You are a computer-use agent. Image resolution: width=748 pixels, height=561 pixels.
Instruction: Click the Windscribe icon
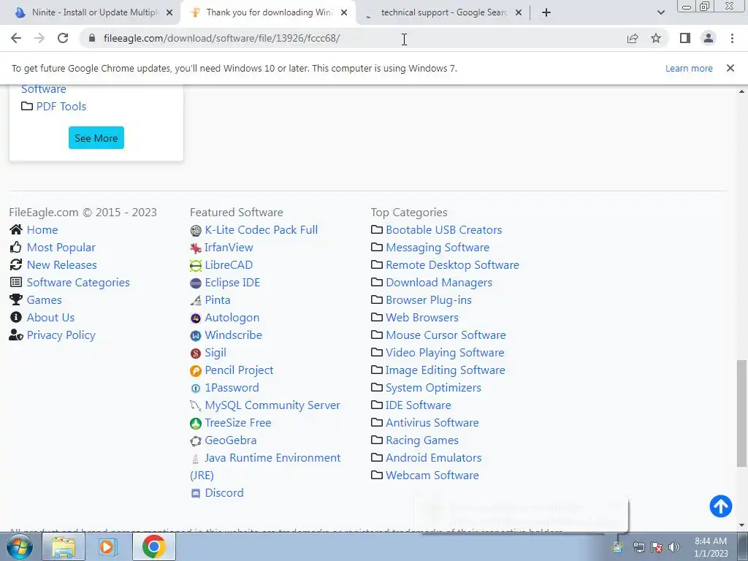196,336
